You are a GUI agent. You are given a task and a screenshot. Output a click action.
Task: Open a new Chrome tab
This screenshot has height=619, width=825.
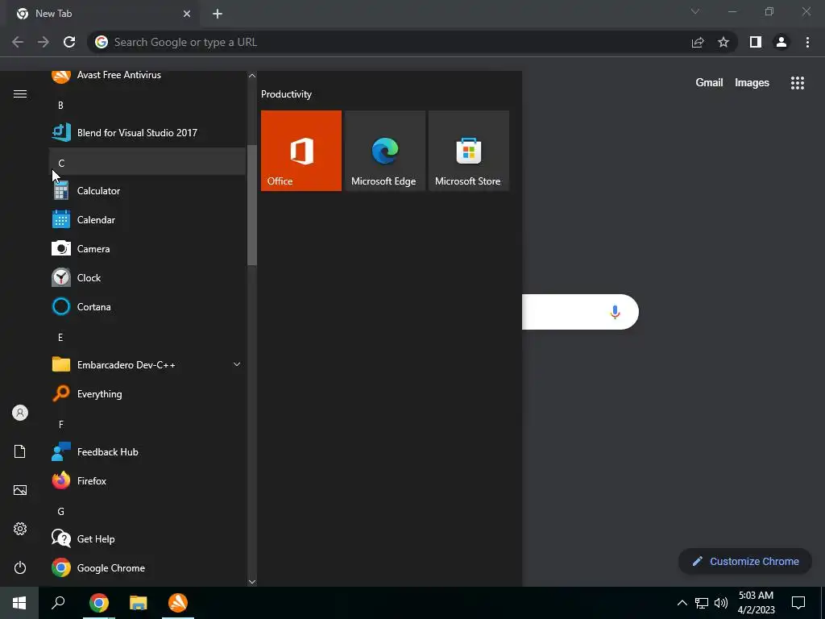coord(218,14)
